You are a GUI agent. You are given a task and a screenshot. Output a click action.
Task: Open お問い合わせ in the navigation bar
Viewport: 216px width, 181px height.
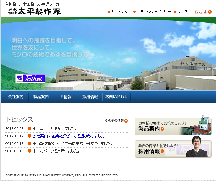117,97
